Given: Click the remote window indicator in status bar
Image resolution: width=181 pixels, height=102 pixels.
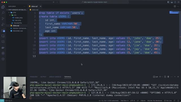Looking at the screenshot, I should coord(2,101).
